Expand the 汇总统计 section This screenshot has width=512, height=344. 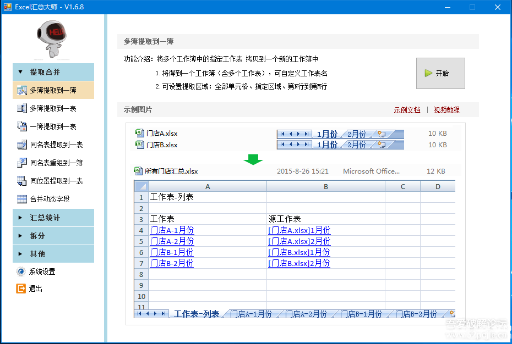(x=53, y=218)
